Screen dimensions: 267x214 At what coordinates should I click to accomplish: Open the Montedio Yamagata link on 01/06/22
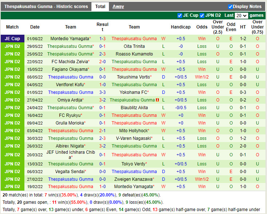tap(70, 39)
